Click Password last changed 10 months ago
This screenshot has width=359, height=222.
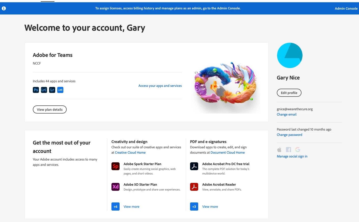pos(304,130)
